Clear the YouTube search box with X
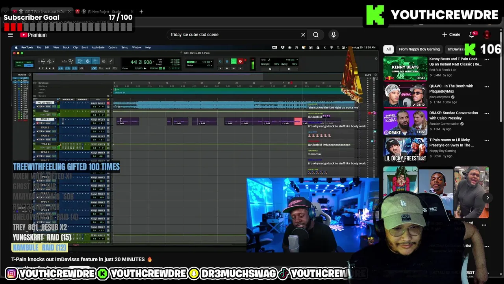This screenshot has width=504, height=284. pos(303,35)
